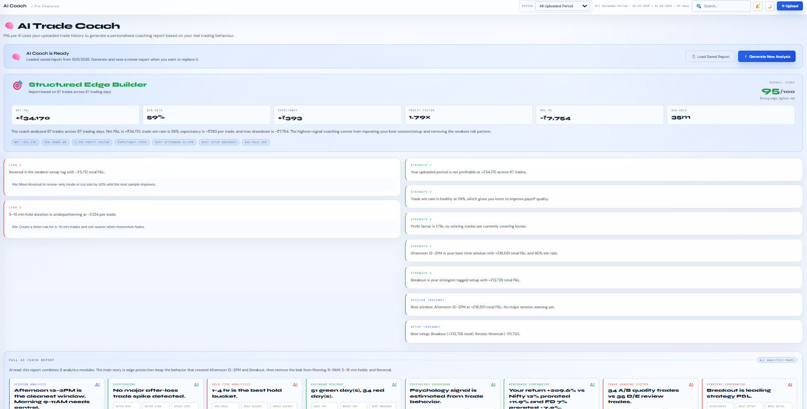The image size is (807, 409).
Task: Open the Setup Takeaway card
Action: (604, 331)
